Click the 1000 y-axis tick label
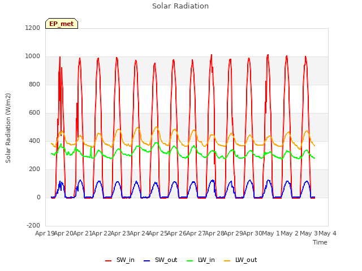362x271 pixels. (33, 56)
